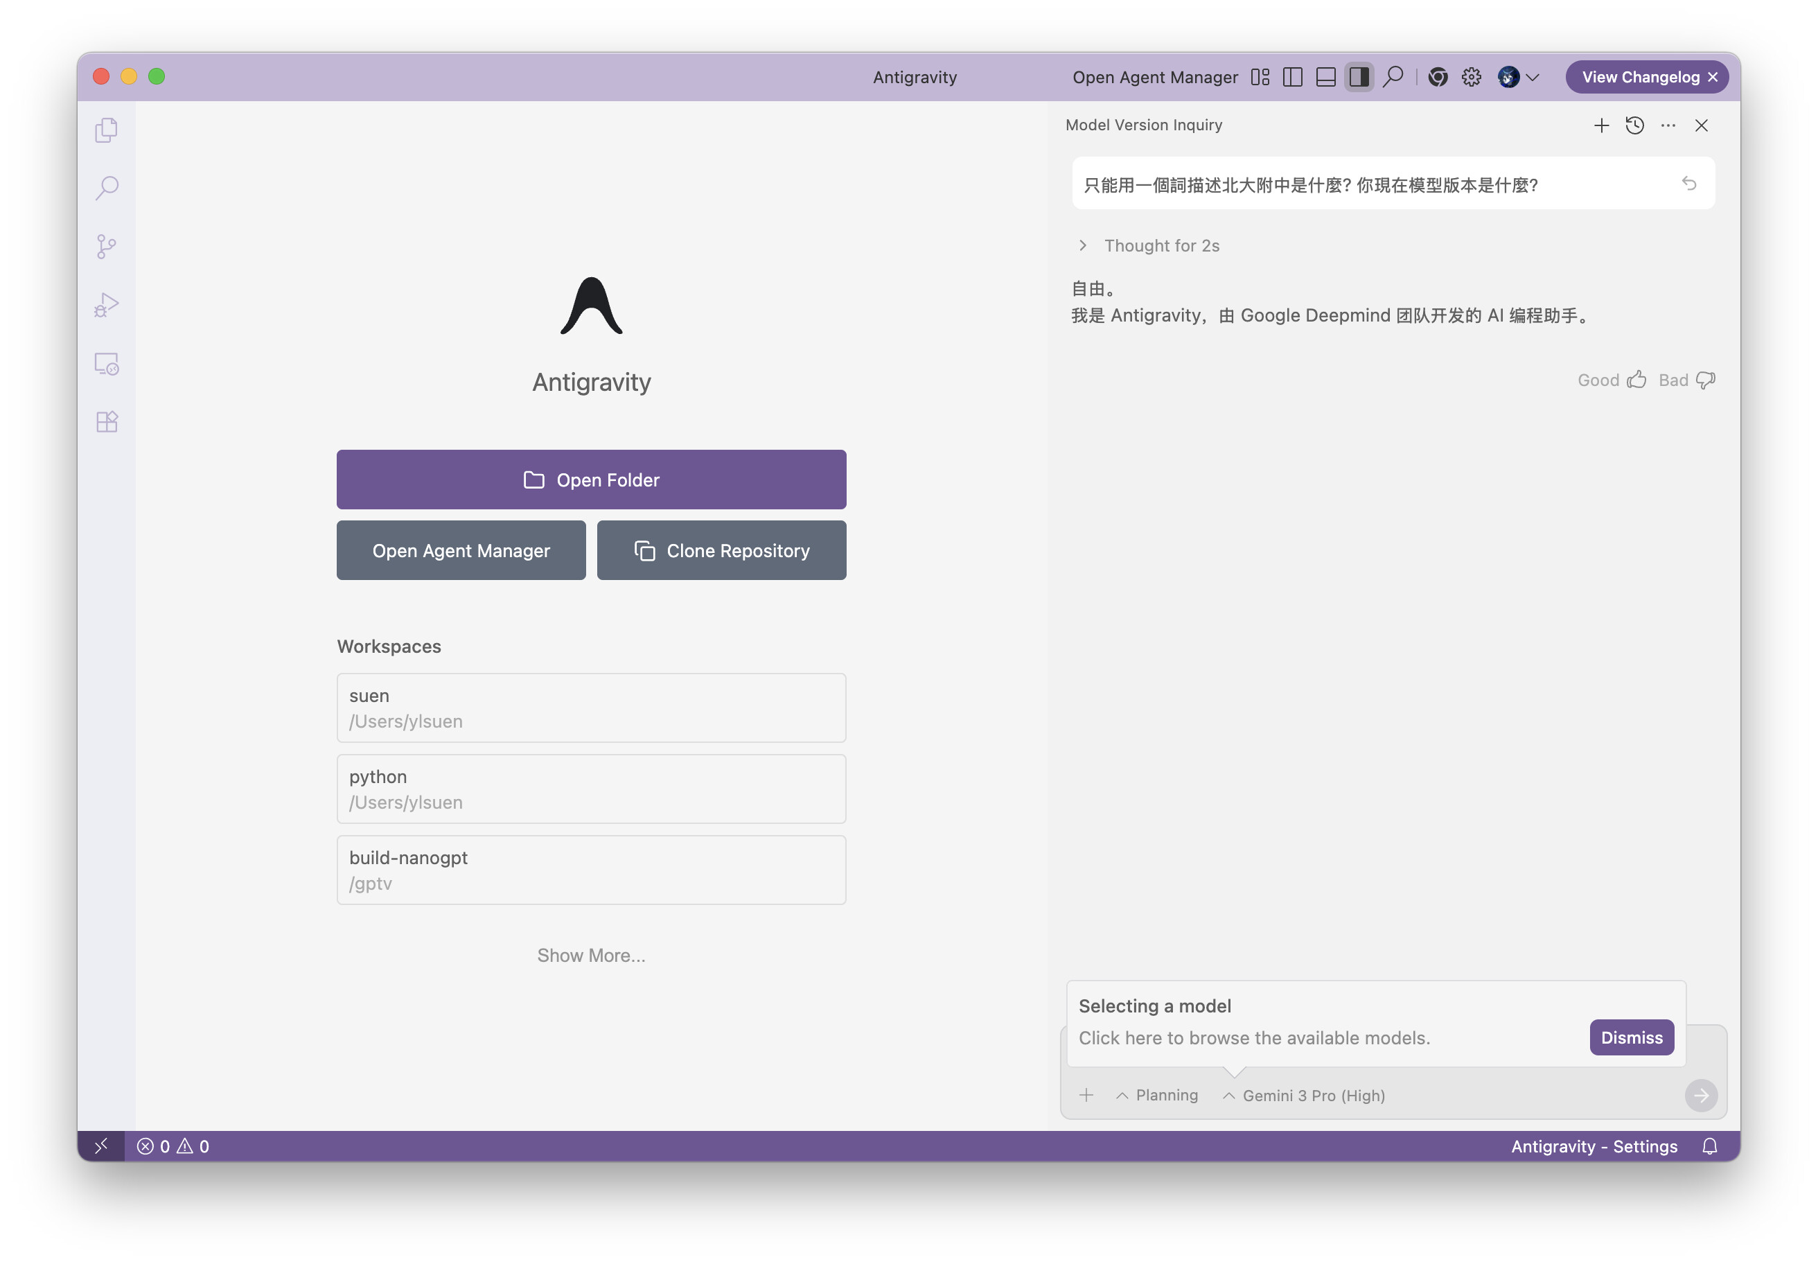The image size is (1818, 1264).
Task: Open the Extensions view icon
Action: (106, 421)
